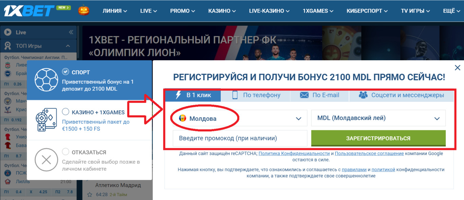This screenshot has height=200, width=464.
Task: Switch to Соцсети и мессенджеры tab
Action: pos(401,95)
